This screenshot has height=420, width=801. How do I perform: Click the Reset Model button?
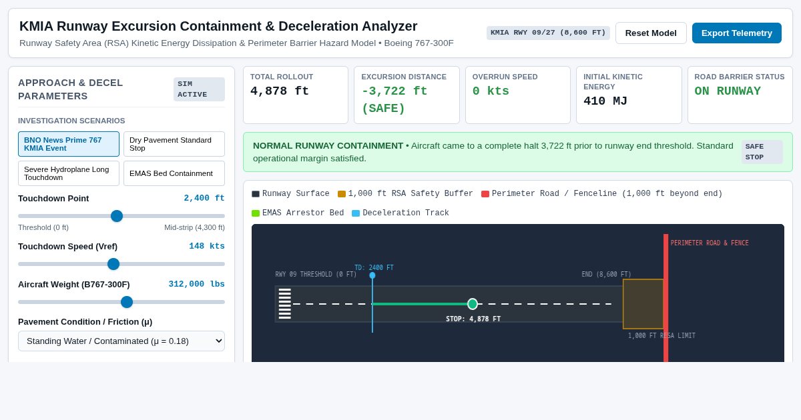[651, 33]
